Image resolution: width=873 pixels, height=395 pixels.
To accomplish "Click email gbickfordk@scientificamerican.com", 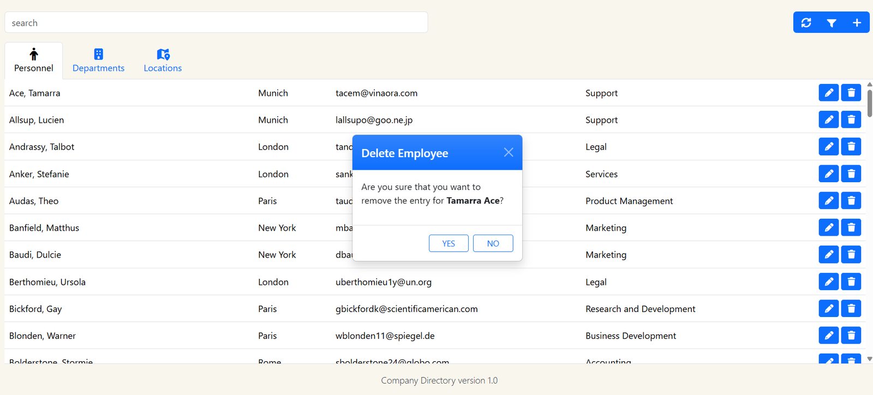I will point(406,309).
